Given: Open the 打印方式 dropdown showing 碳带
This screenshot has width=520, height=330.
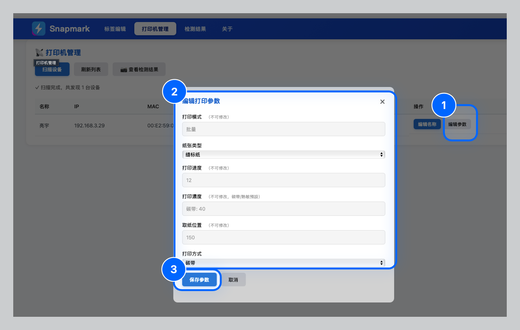Looking at the screenshot, I should tap(283, 262).
